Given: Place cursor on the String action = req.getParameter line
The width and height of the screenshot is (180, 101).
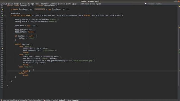Looking at the screenshot, I should pyautogui.click(x=37, y=20).
